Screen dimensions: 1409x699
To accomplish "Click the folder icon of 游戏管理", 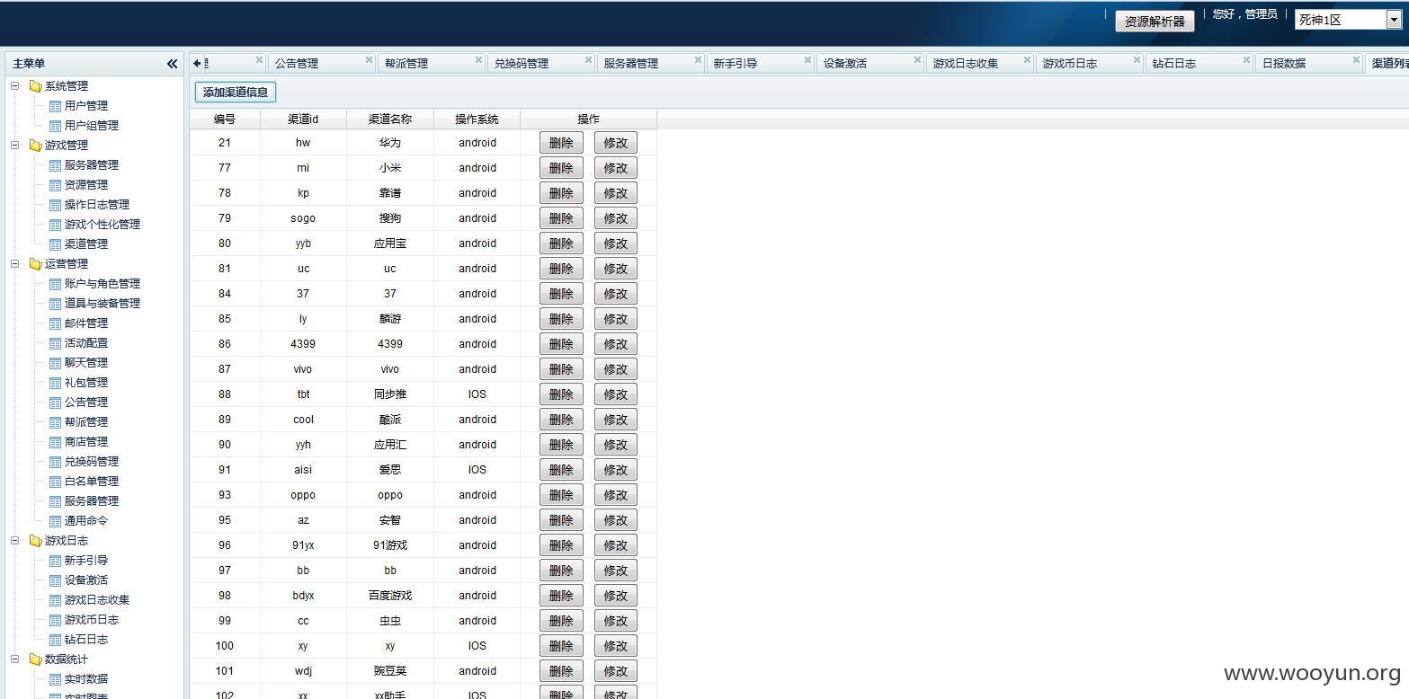I will (35, 146).
